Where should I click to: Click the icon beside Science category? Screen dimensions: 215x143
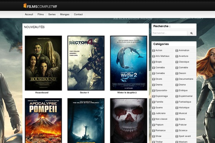[x=177, y=131]
